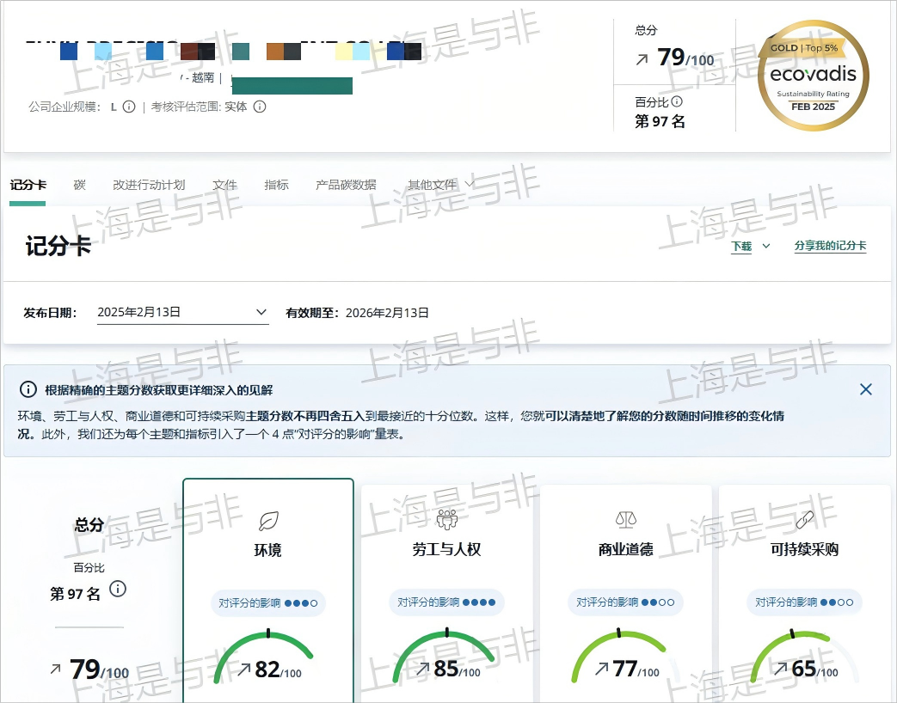897x703 pixels.
Task: Click 对评分的影响 badge on 可持续采购 card
Action: click(805, 602)
